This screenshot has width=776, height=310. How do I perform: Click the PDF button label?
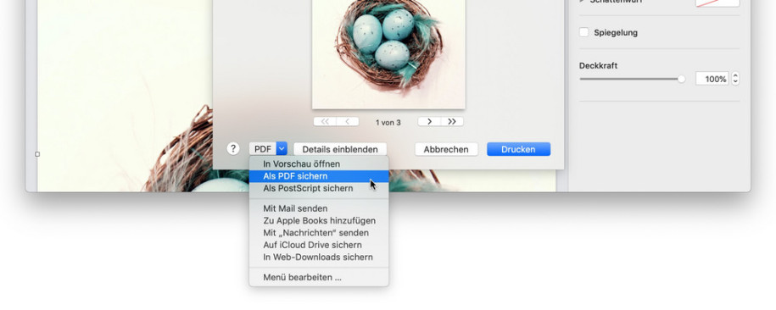pos(263,149)
